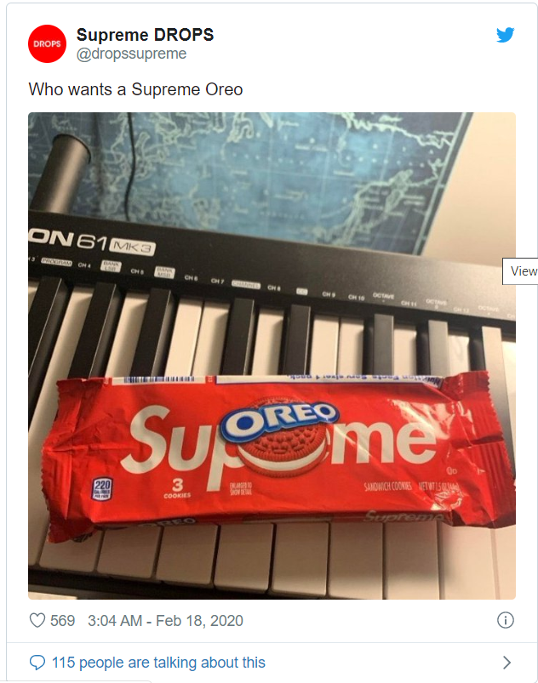Click the red DROPS profile avatar
The image size is (538, 683).
(x=47, y=44)
